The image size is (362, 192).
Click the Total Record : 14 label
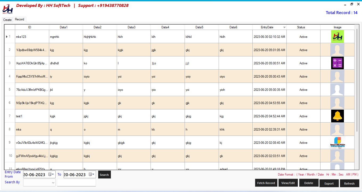[342, 12]
